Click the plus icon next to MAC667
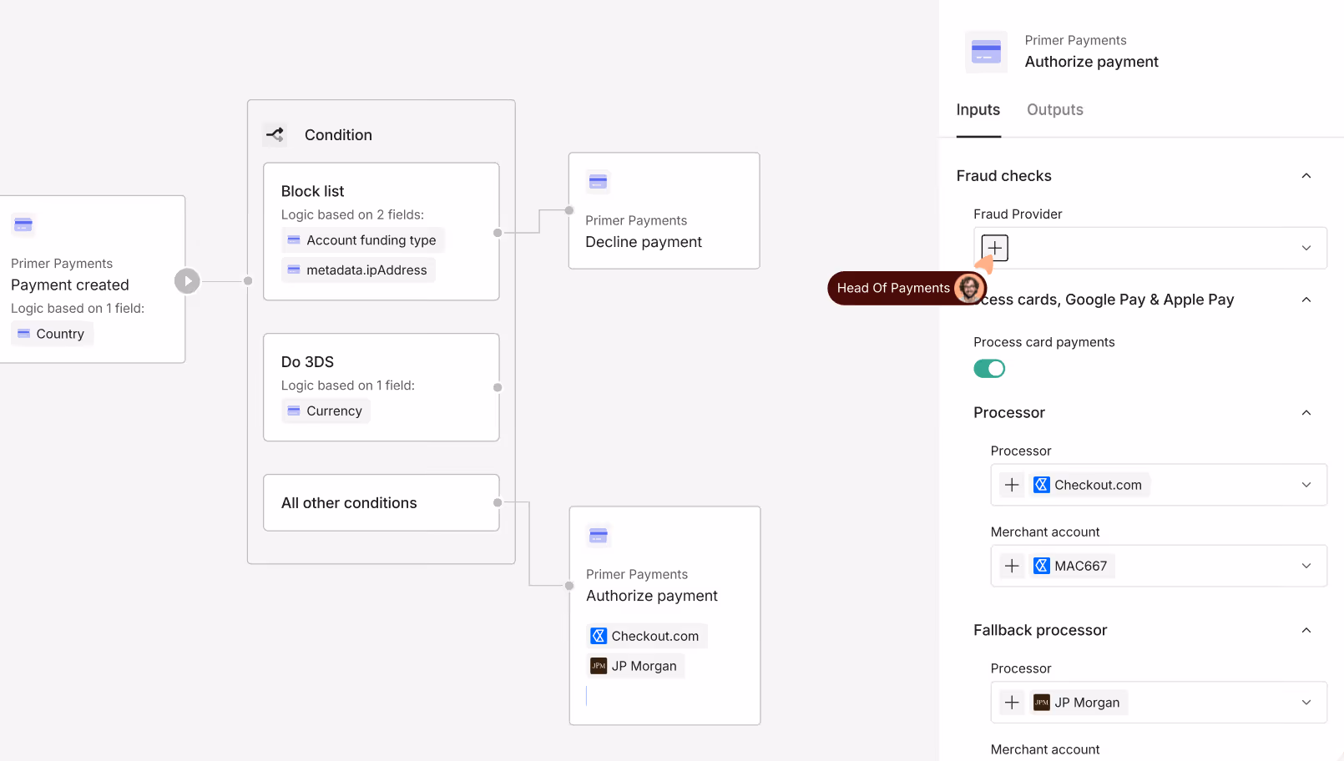The width and height of the screenshot is (1344, 761). pos(1012,566)
